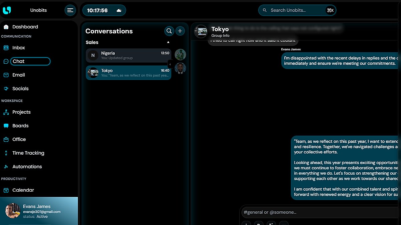Open the Inbox section icon
The image size is (401, 225).
click(6, 48)
